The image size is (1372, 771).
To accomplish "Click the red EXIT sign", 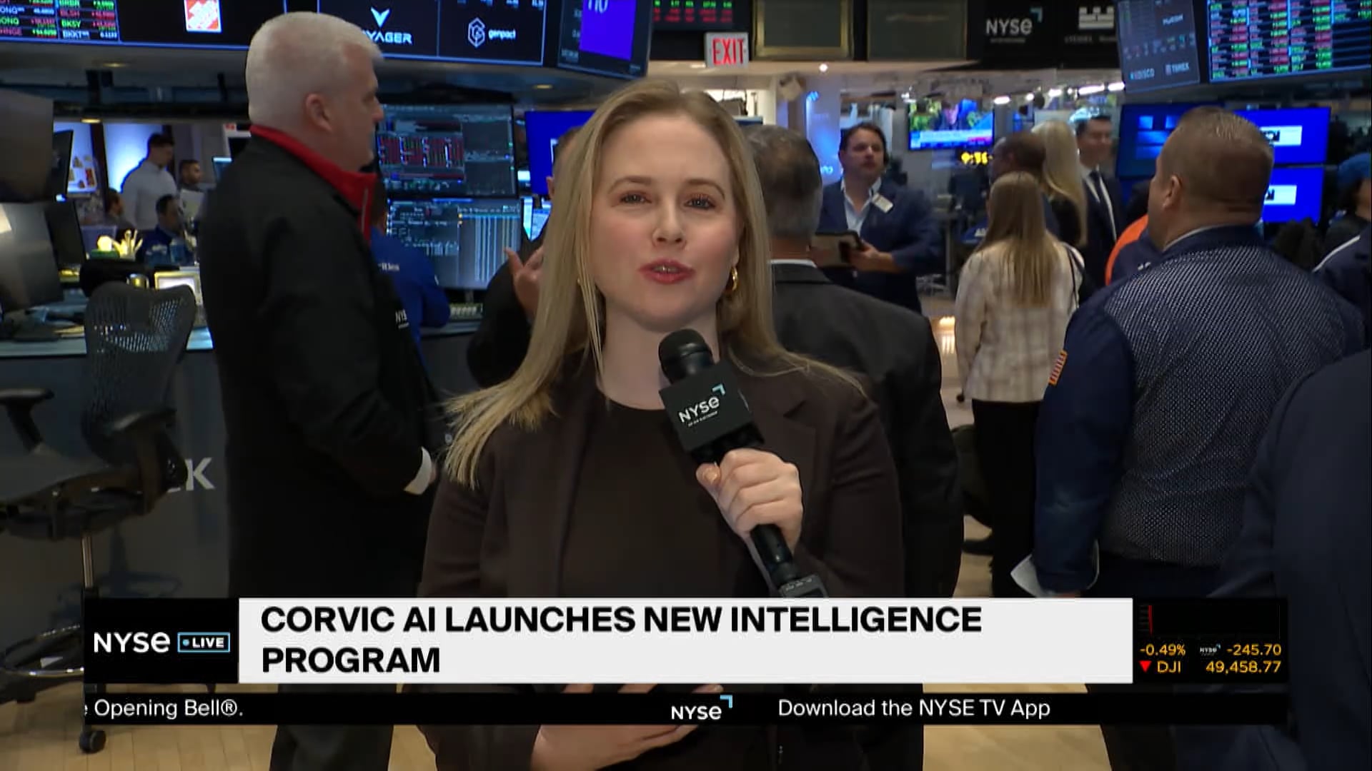I will pos(727,51).
